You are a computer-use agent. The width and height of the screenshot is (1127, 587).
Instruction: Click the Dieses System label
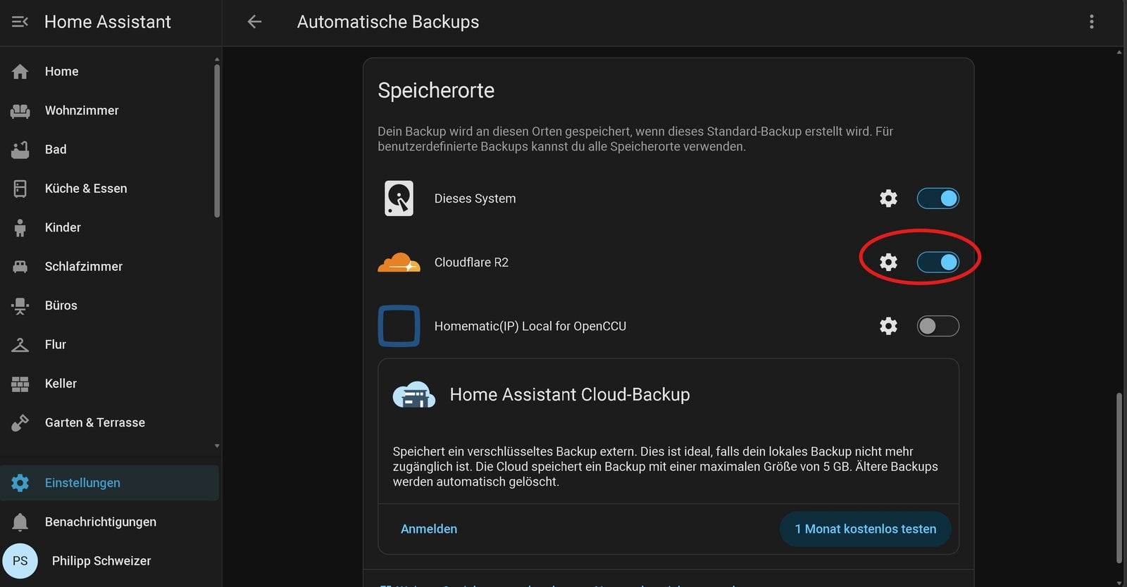475,198
